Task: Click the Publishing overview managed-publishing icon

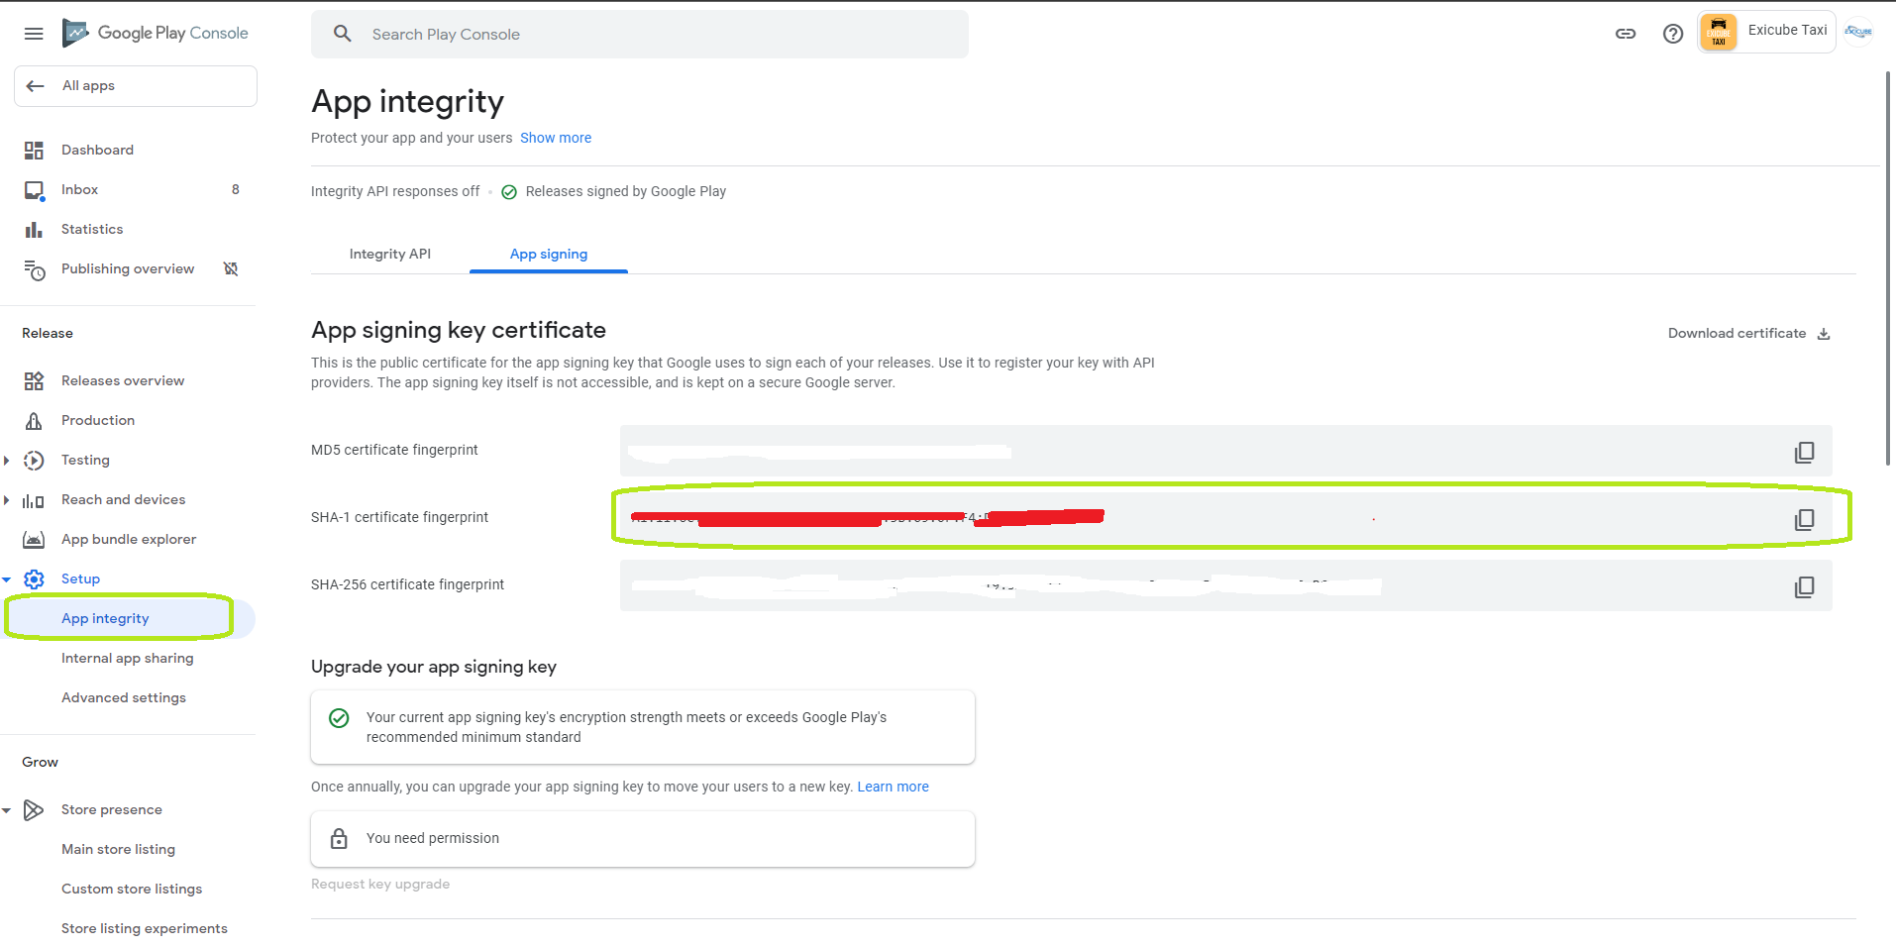Action: [231, 268]
